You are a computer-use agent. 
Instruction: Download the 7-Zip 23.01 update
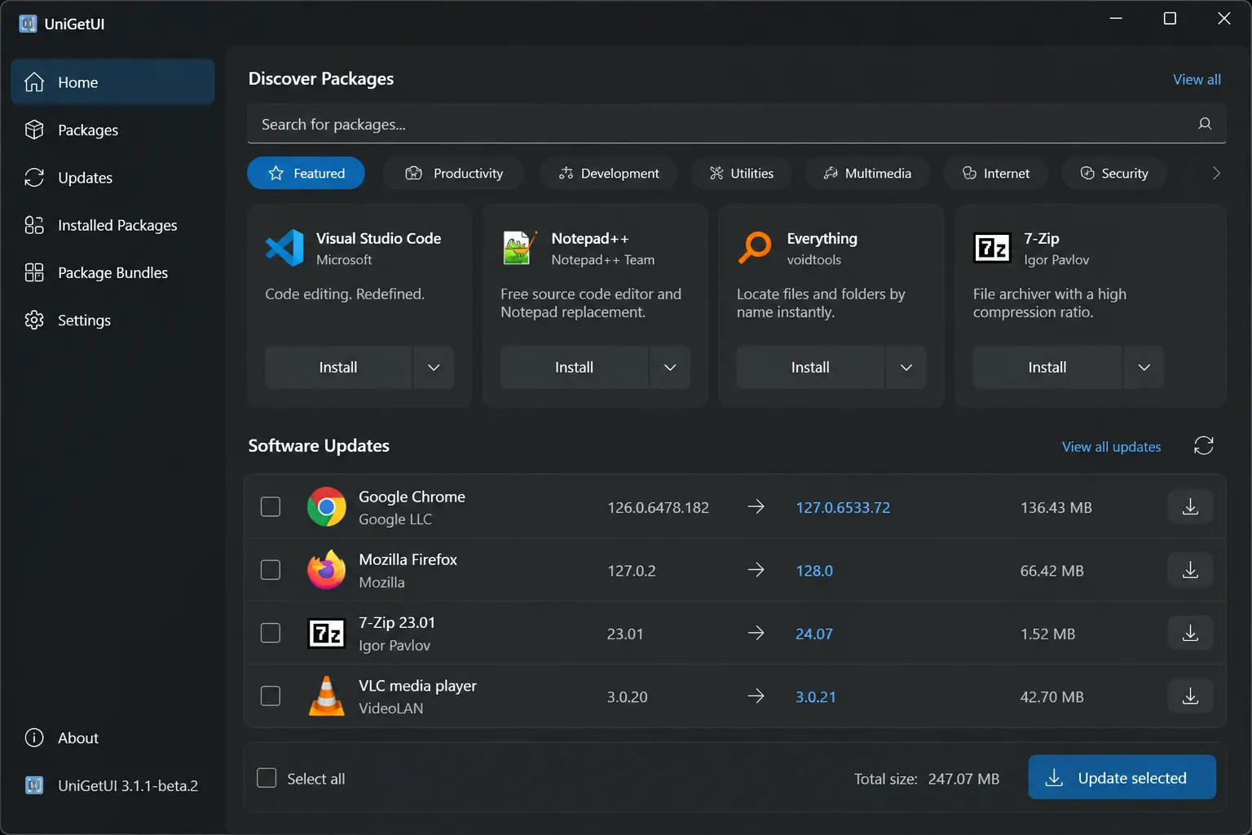click(x=1190, y=633)
